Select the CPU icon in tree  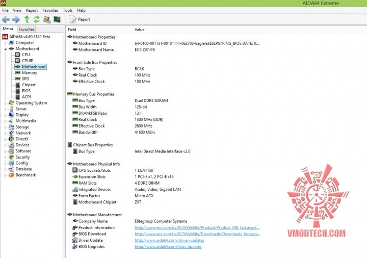click(17, 55)
